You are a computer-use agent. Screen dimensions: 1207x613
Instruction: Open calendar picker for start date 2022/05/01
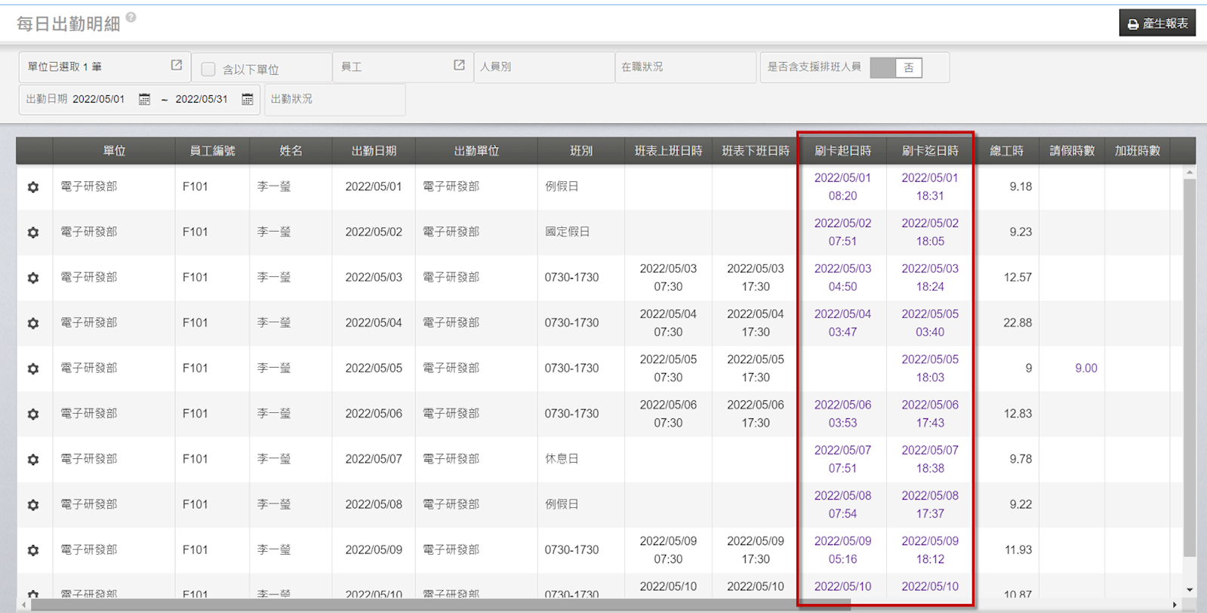(x=144, y=100)
